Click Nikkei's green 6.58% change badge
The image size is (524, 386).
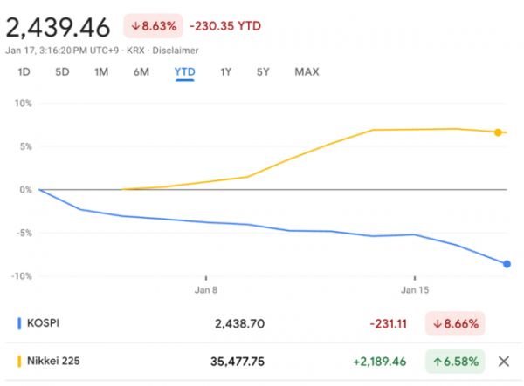455,362
